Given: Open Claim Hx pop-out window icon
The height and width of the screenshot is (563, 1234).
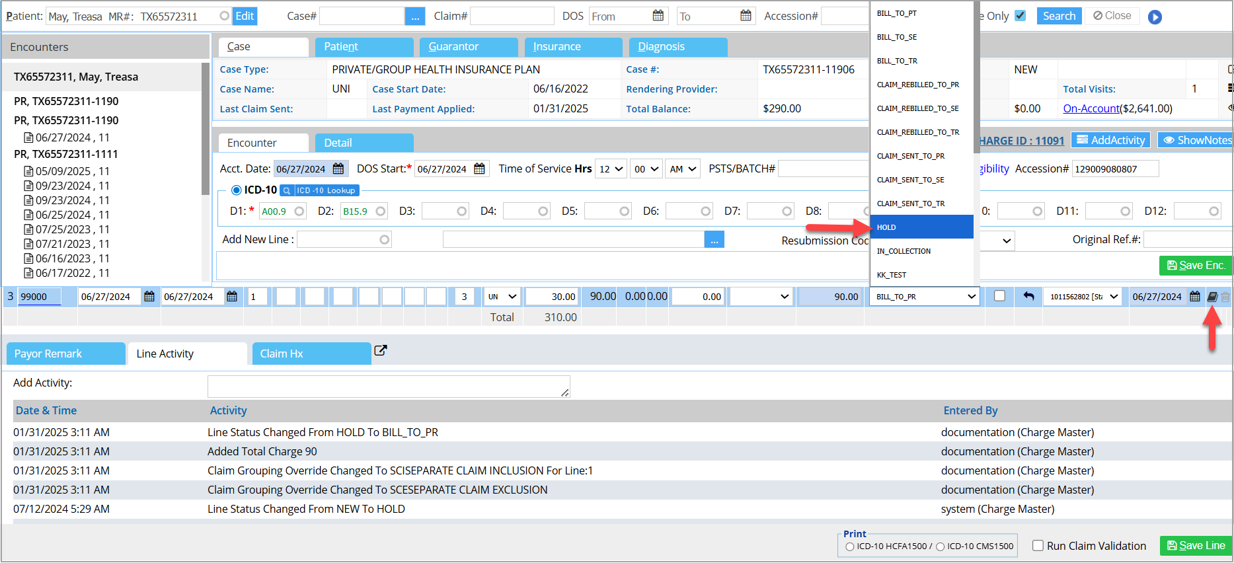Looking at the screenshot, I should (x=380, y=351).
